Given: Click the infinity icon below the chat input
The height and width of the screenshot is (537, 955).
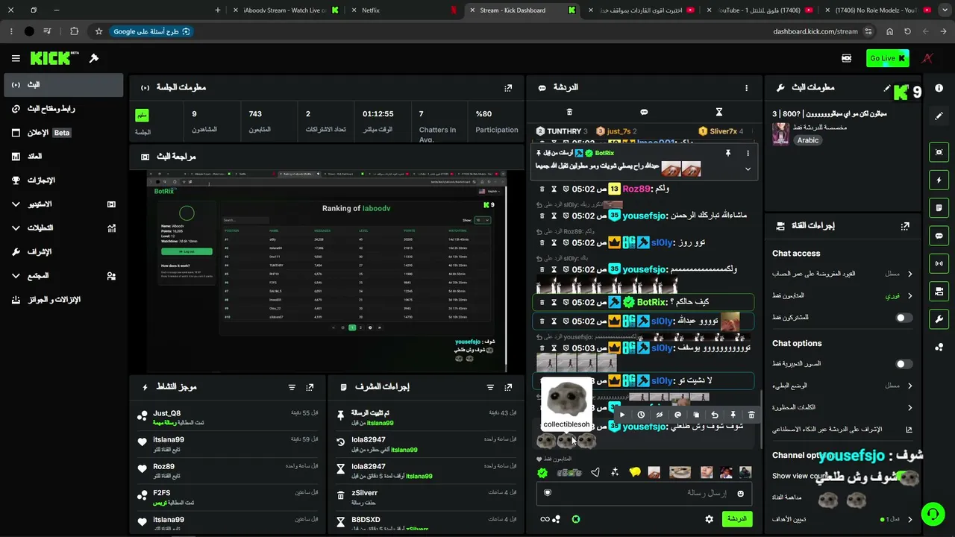Looking at the screenshot, I should (545, 519).
